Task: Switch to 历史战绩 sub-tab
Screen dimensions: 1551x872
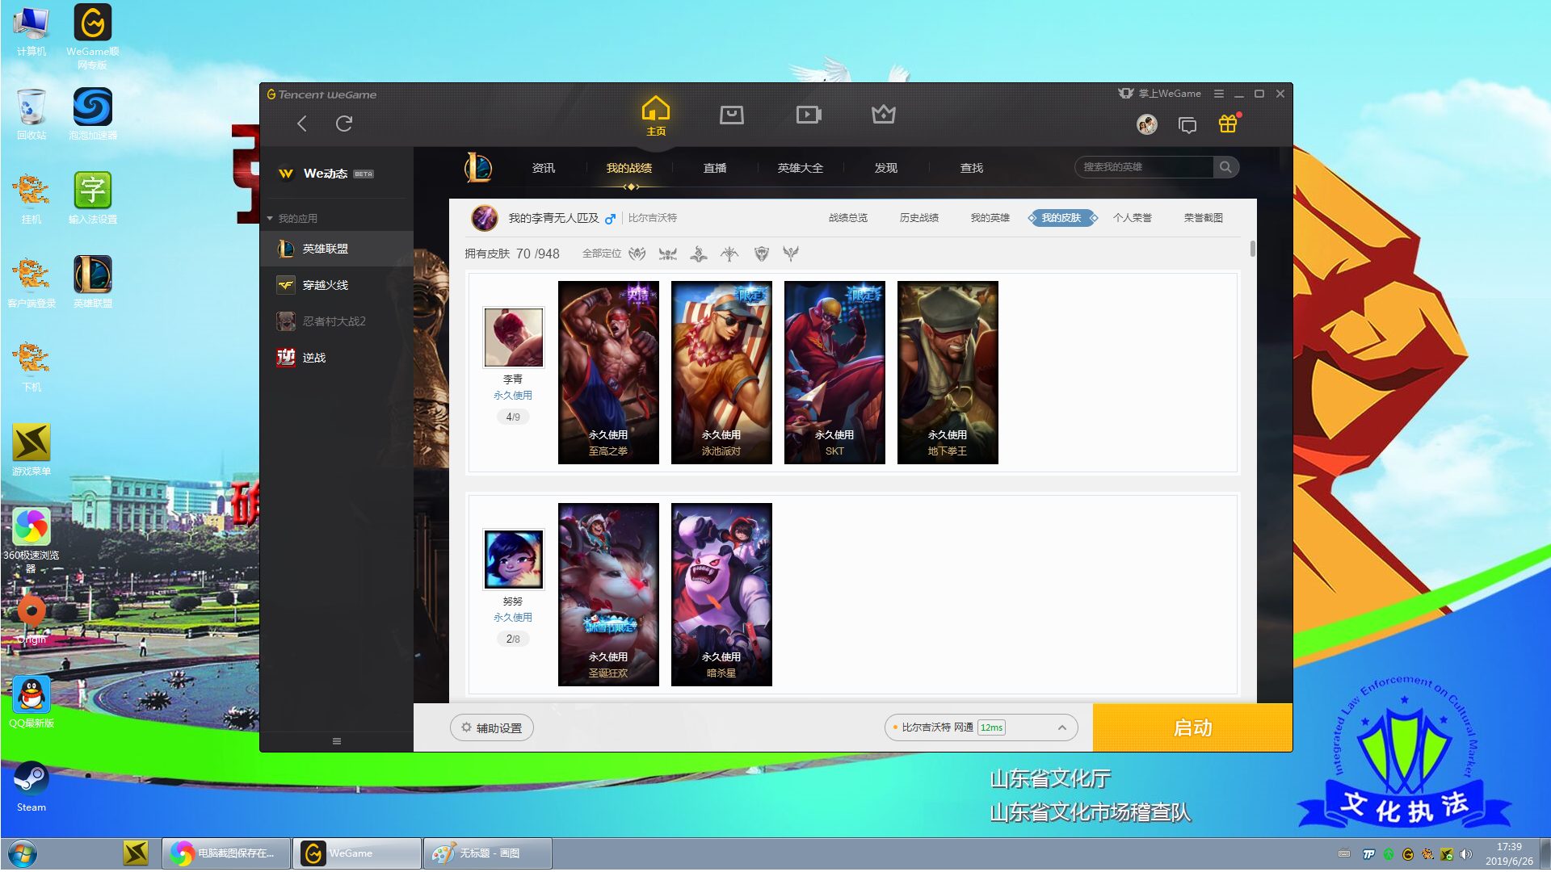Action: coord(919,218)
